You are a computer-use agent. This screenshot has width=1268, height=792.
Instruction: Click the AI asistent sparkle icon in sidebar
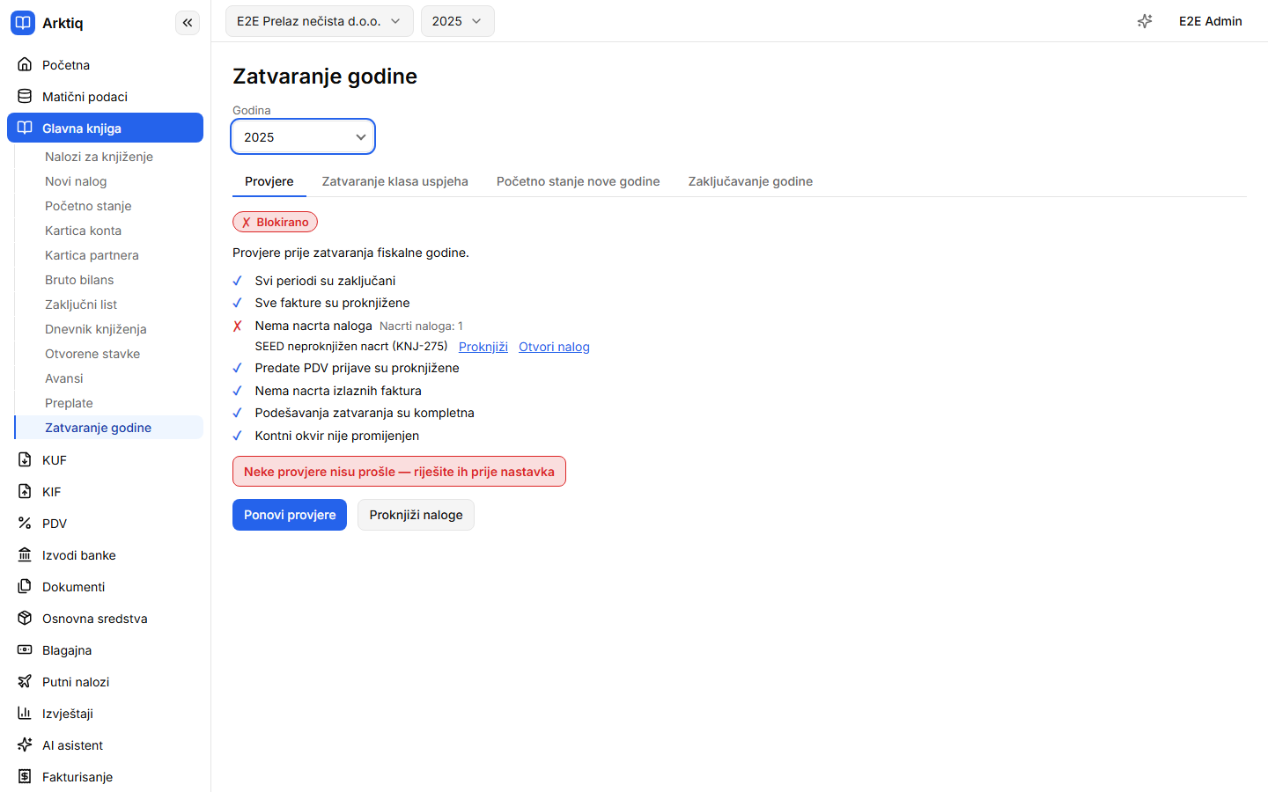[25, 744]
